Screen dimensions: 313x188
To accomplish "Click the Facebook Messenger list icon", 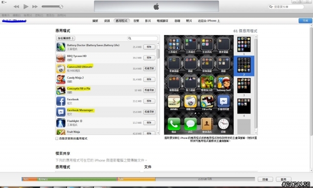I will pyautogui.click(x=61, y=112).
